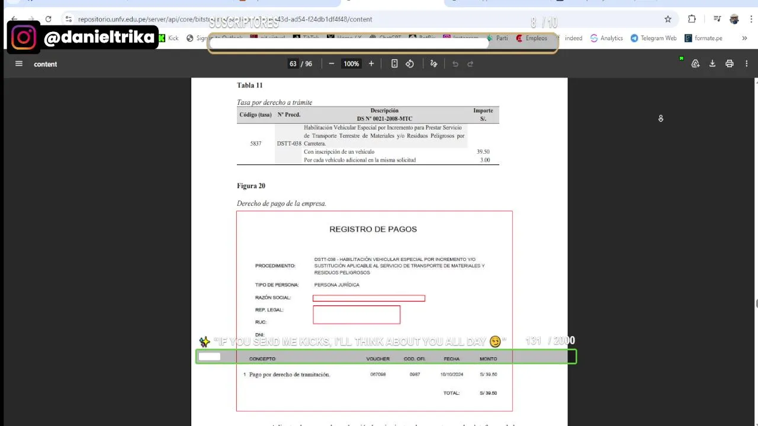Click office code '0987'
This screenshot has height=426, width=758.
coord(415,375)
